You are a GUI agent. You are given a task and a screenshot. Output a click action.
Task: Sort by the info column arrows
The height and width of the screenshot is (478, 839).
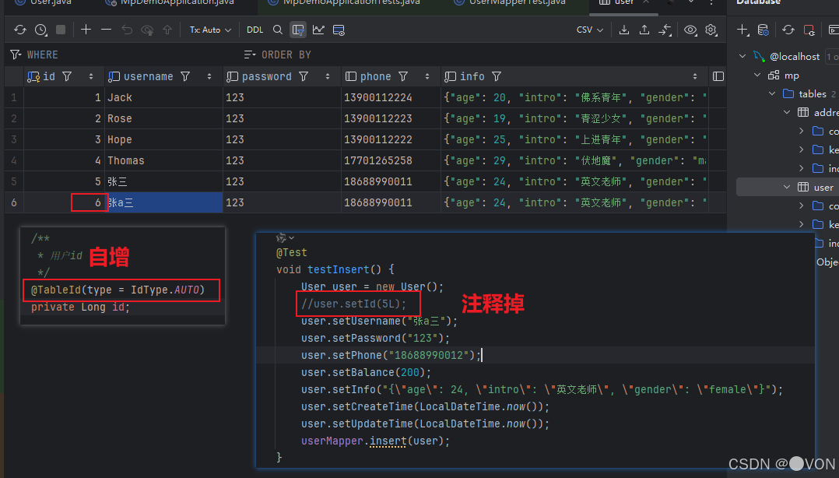pos(694,76)
